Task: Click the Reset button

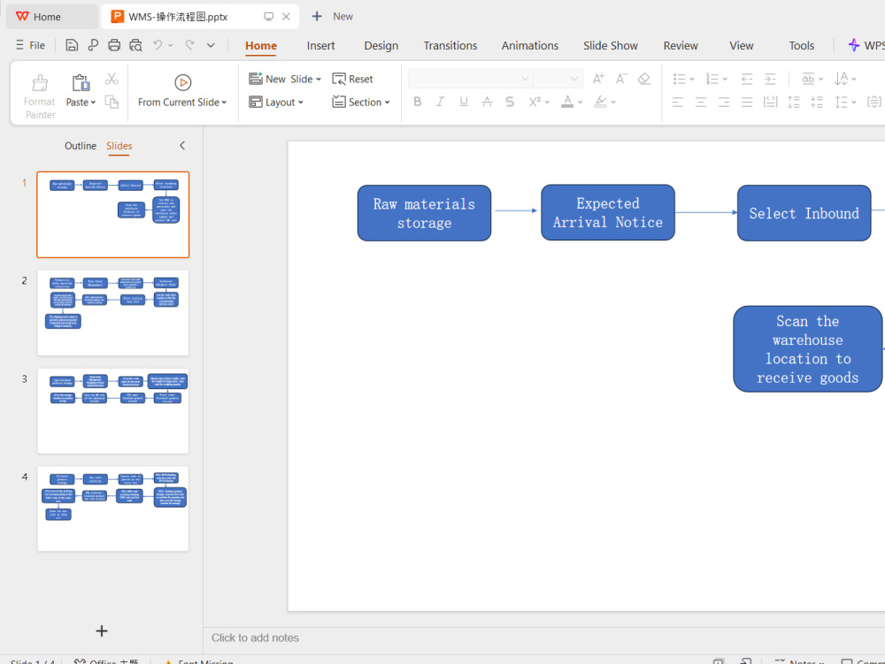Action: (x=353, y=79)
